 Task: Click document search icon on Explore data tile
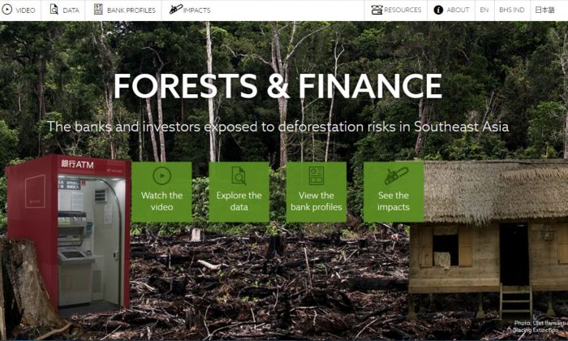[x=239, y=175]
